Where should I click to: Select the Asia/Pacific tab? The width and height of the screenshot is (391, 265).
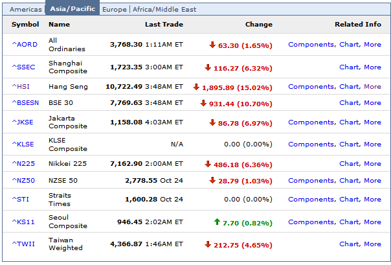pos(73,8)
